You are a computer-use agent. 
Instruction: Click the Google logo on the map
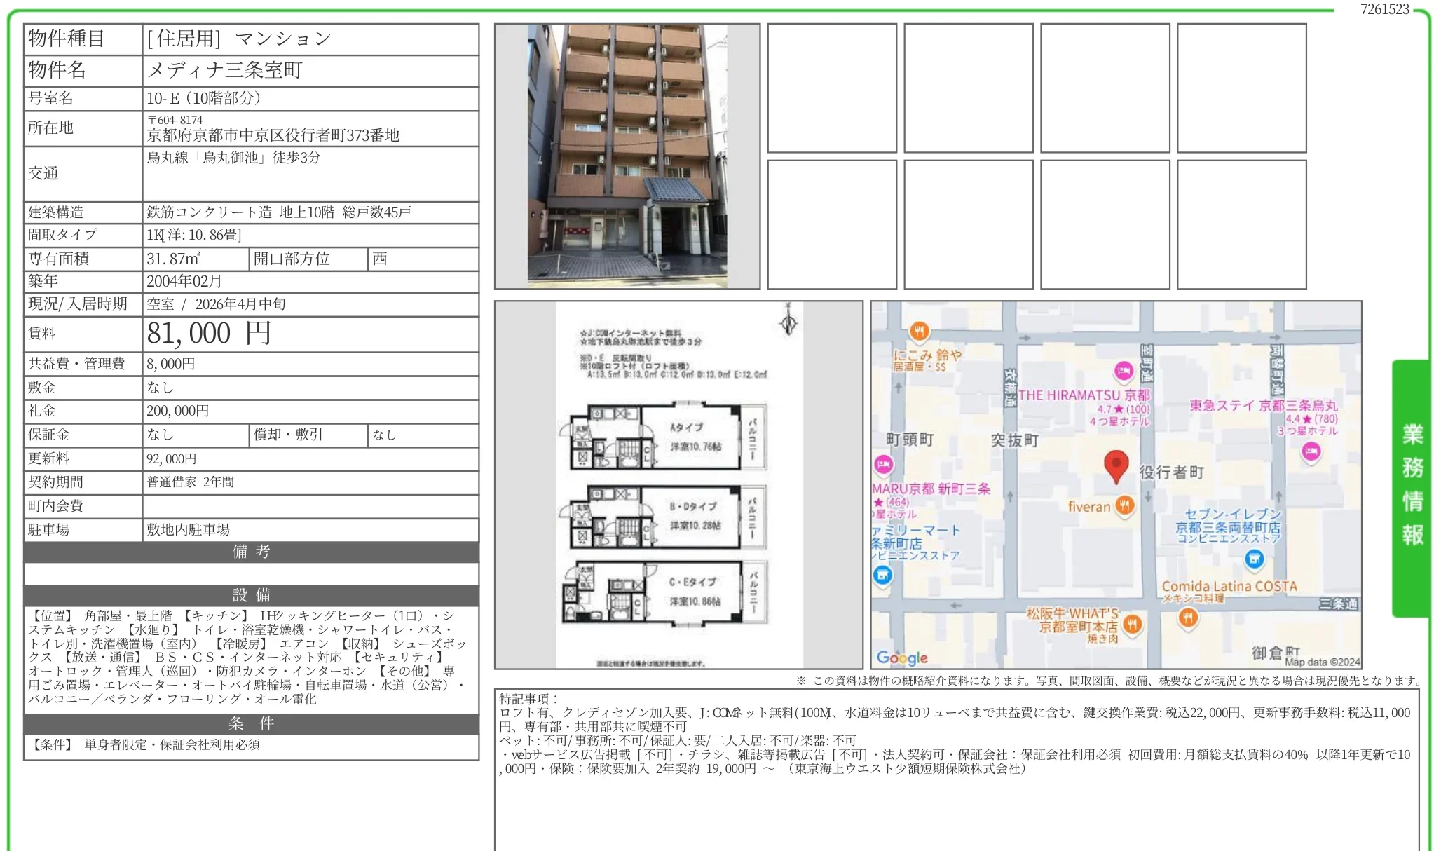[x=903, y=658]
